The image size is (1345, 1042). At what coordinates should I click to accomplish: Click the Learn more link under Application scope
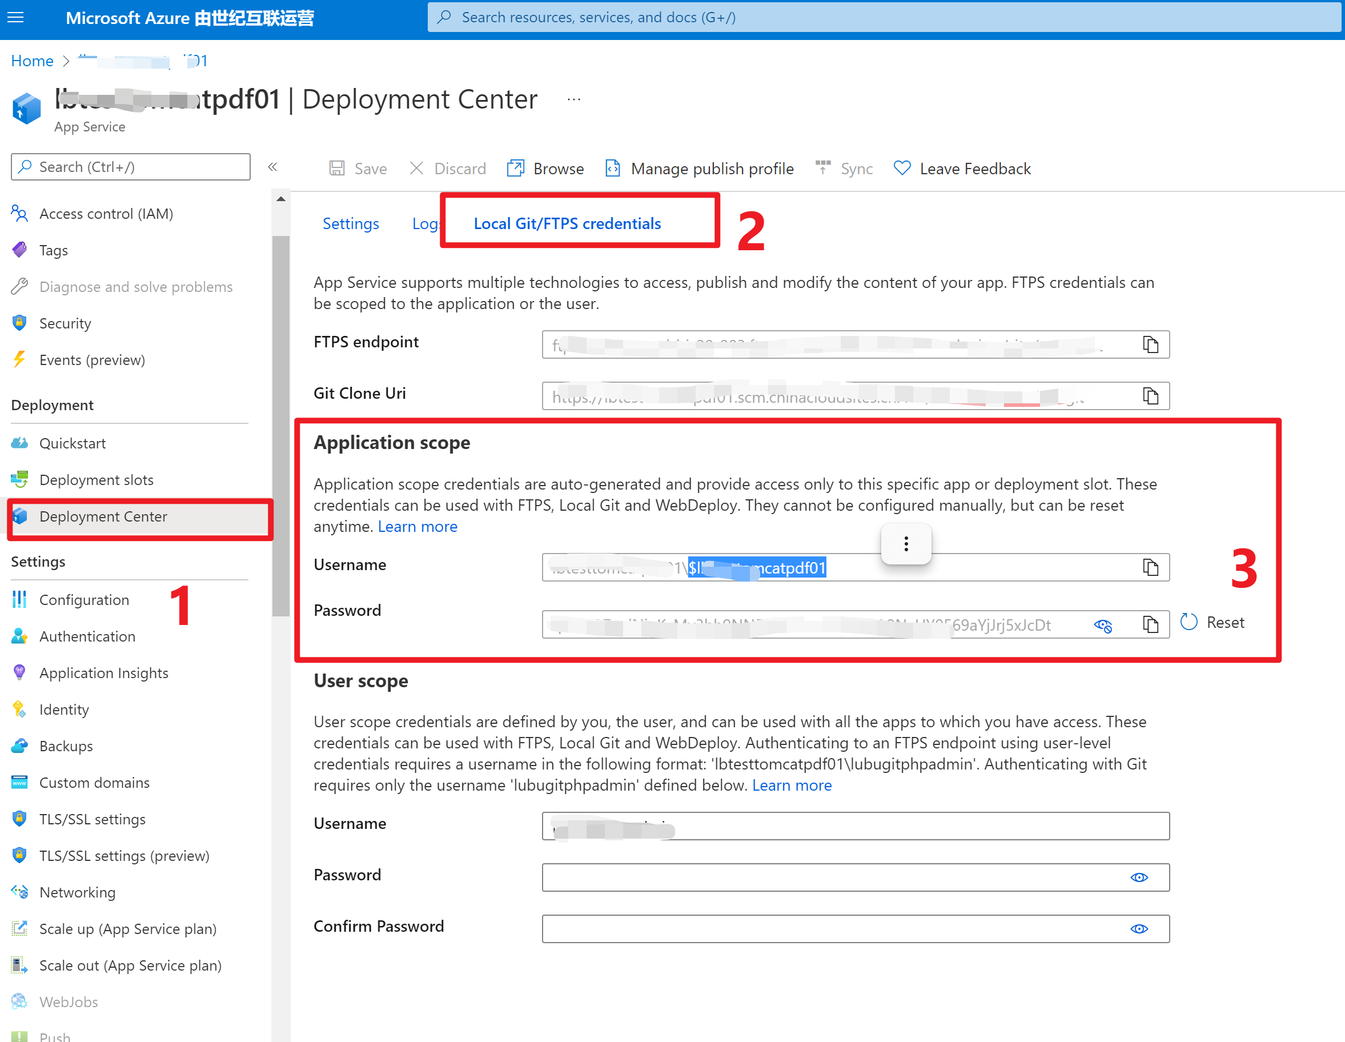(x=417, y=527)
